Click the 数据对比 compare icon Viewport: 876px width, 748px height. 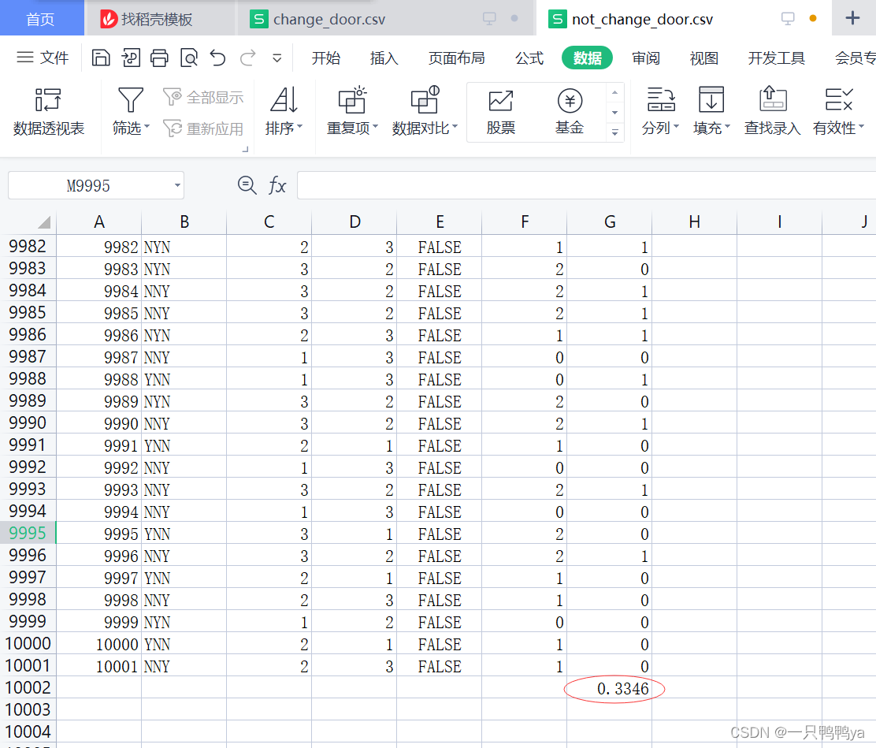(x=425, y=100)
